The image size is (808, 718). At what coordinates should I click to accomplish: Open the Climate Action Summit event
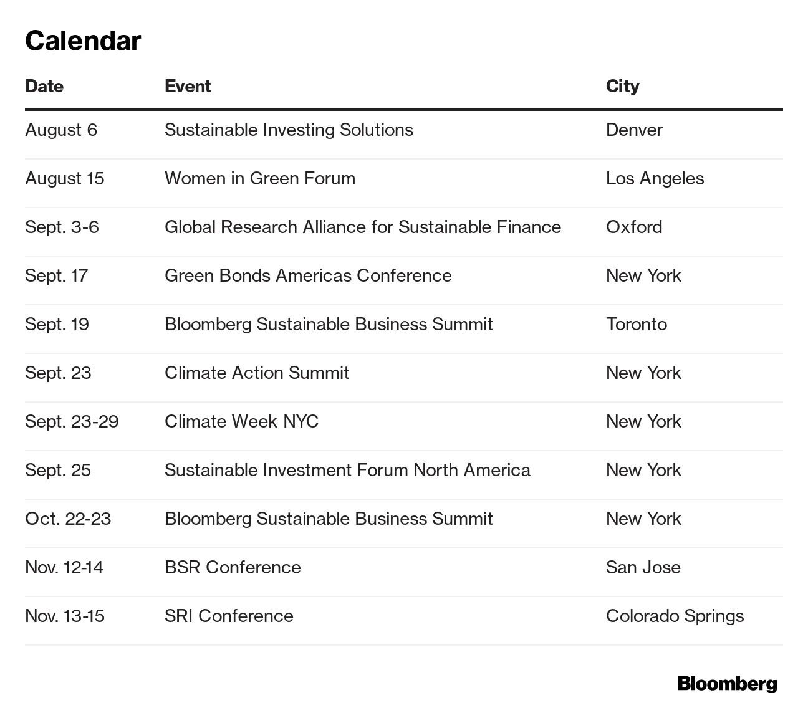coord(257,373)
